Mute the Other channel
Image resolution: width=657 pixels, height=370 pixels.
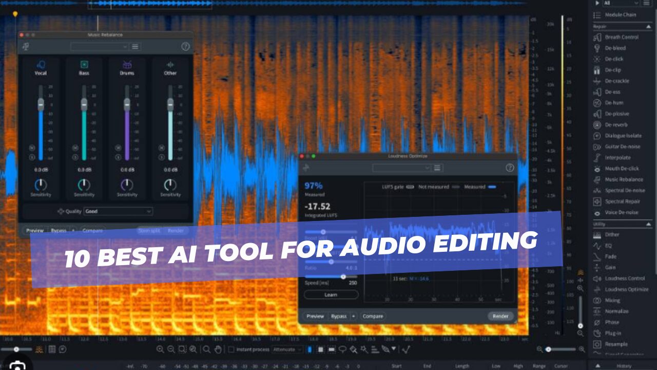point(161,147)
